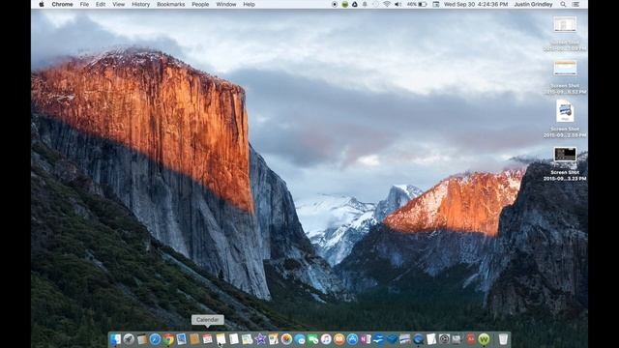
Task: Open the File menu
Action: 84,4
